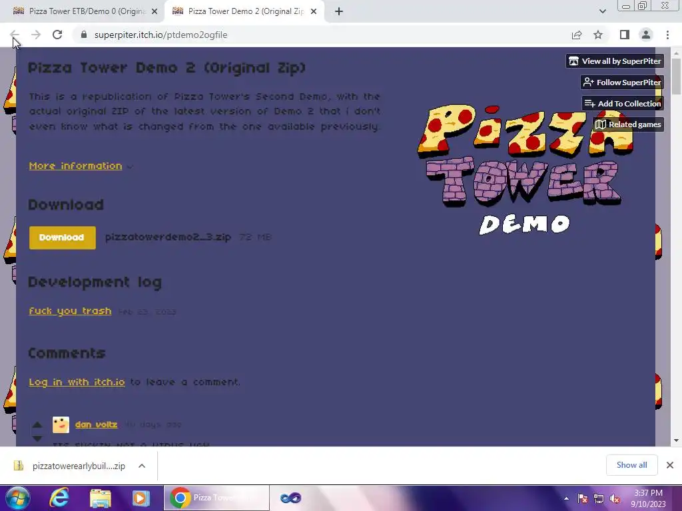Click Action Center flag tray icon

pos(583,499)
